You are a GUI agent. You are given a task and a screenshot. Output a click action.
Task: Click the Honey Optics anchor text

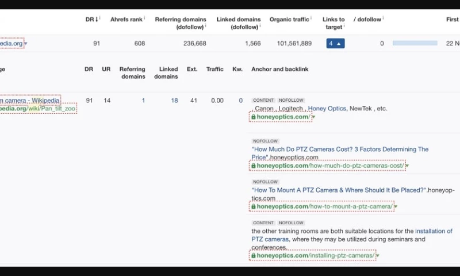[x=327, y=109]
